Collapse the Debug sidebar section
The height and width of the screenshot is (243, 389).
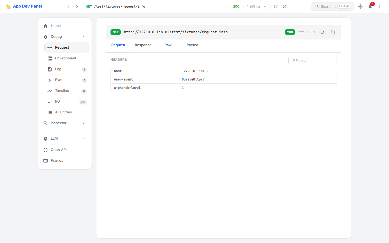tap(83, 37)
